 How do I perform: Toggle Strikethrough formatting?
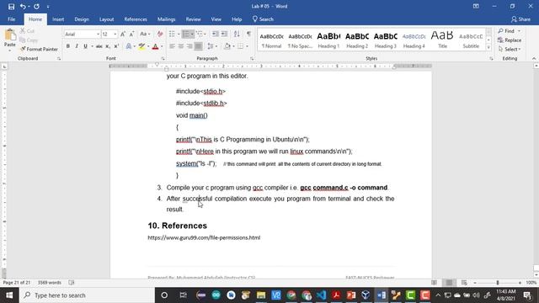click(x=99, y=46)
